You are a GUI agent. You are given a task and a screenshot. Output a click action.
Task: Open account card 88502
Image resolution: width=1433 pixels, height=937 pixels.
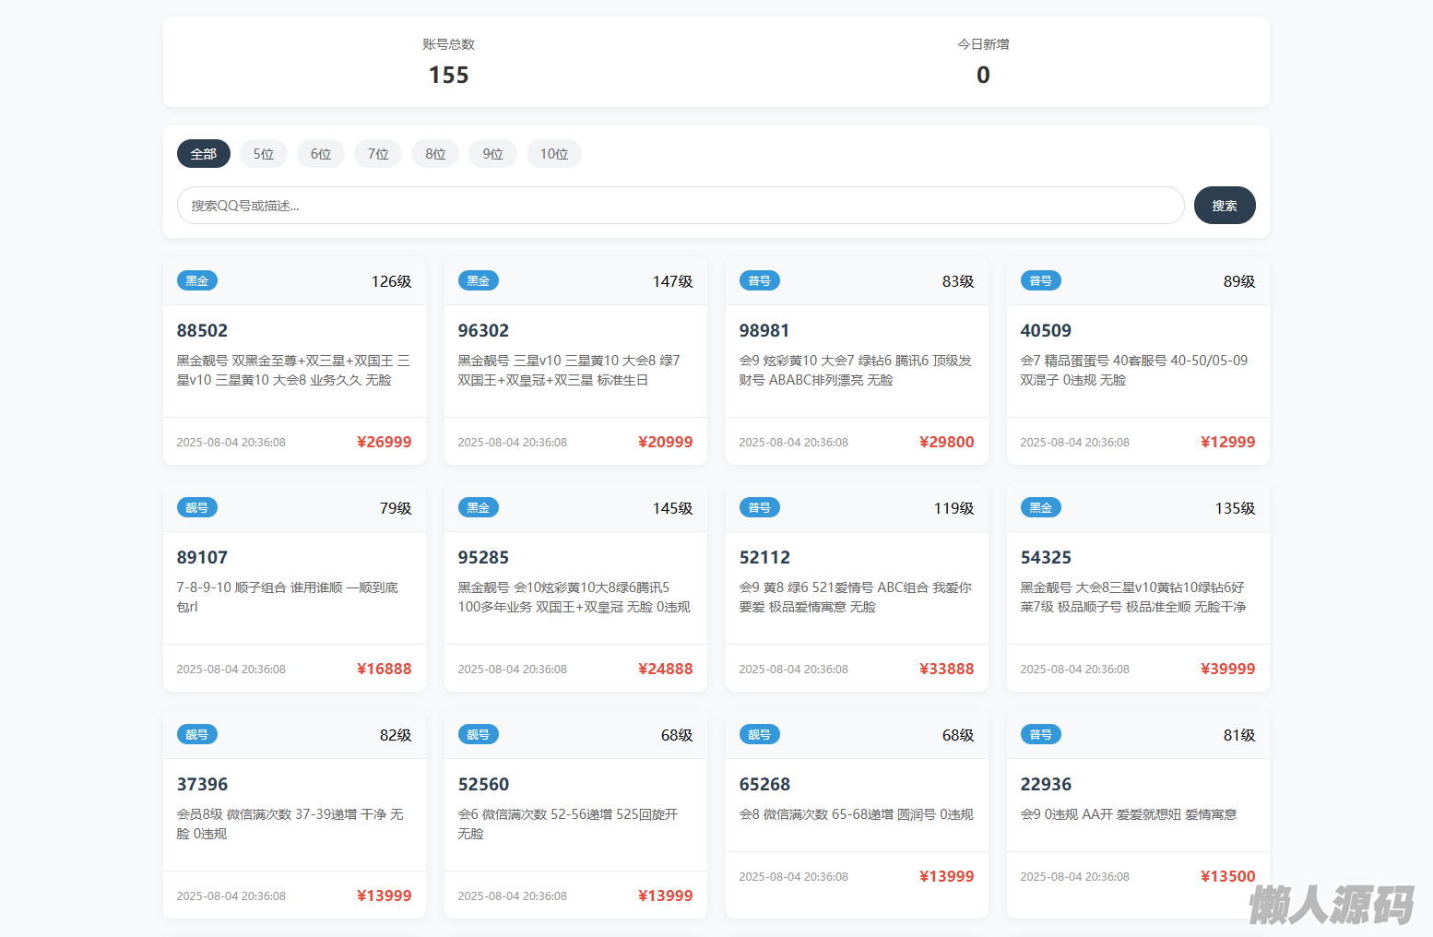tap(202, 330)
